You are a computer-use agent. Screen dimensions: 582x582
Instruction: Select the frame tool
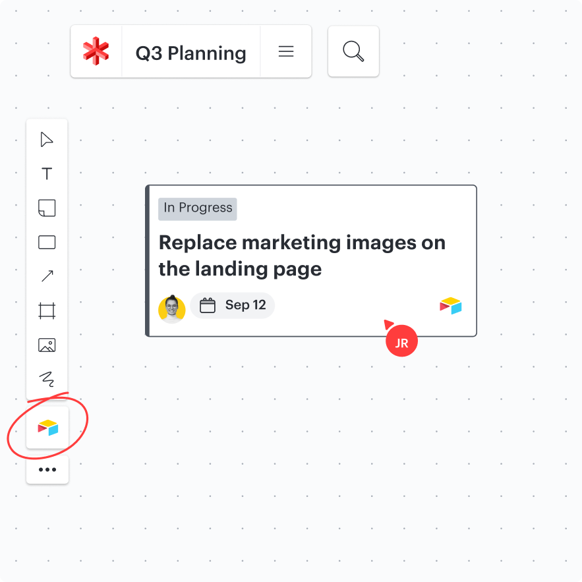coord(47,310)
